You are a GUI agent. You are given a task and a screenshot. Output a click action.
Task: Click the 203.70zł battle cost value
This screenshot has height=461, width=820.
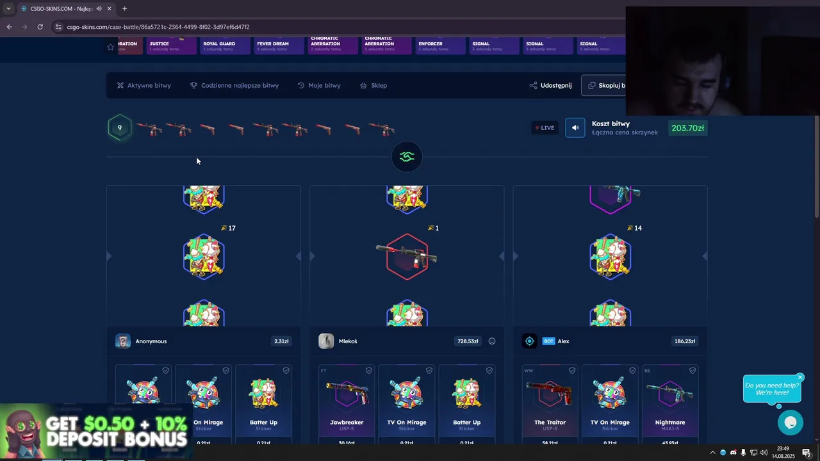(687, 128)
